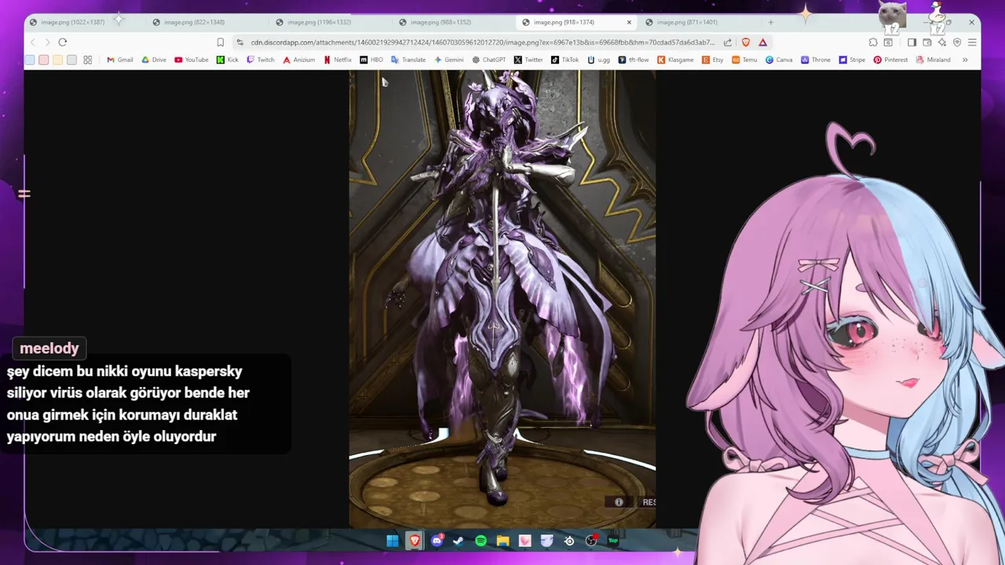This screenshot has width=1005, height=565.
Task: Open ChatGPT bookmark
Action: point(490,60)
